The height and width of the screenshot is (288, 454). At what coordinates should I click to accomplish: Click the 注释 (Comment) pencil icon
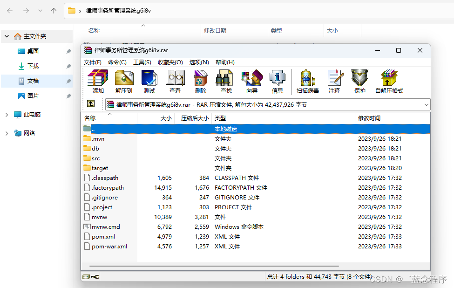[336, 78]
